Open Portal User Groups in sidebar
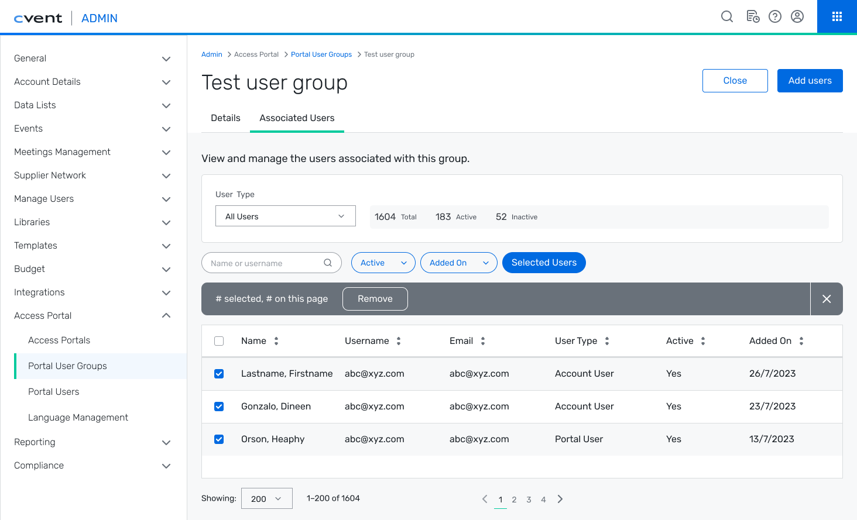857x520 pixels. pos(101,366)
